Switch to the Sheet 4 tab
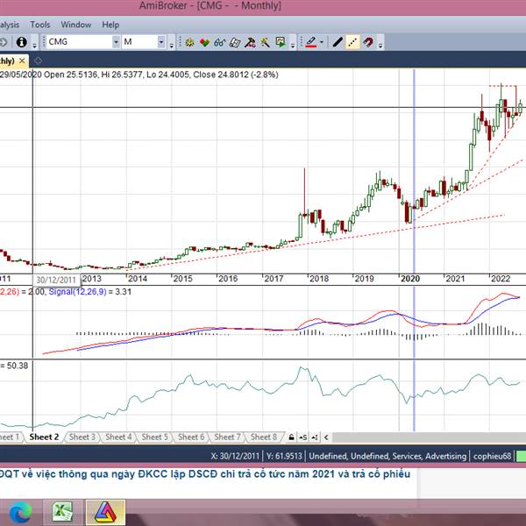Viewport: 526px width, 526px height. (x=118, y=437)
